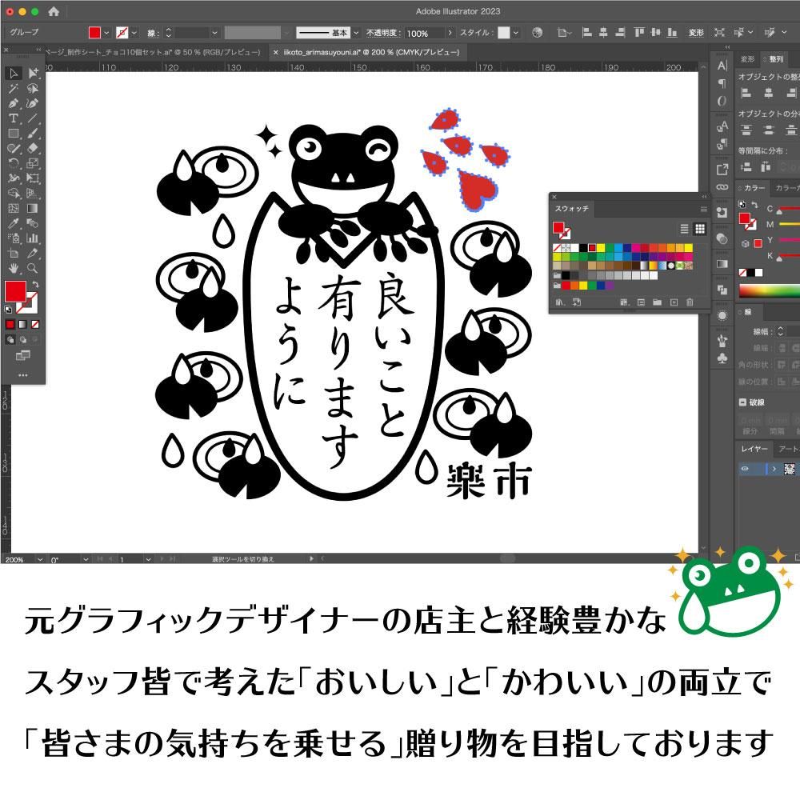Open the new swatch folder icon in Swatches
This screenshot has width=800, height=800.
click(x=657, y=302)
